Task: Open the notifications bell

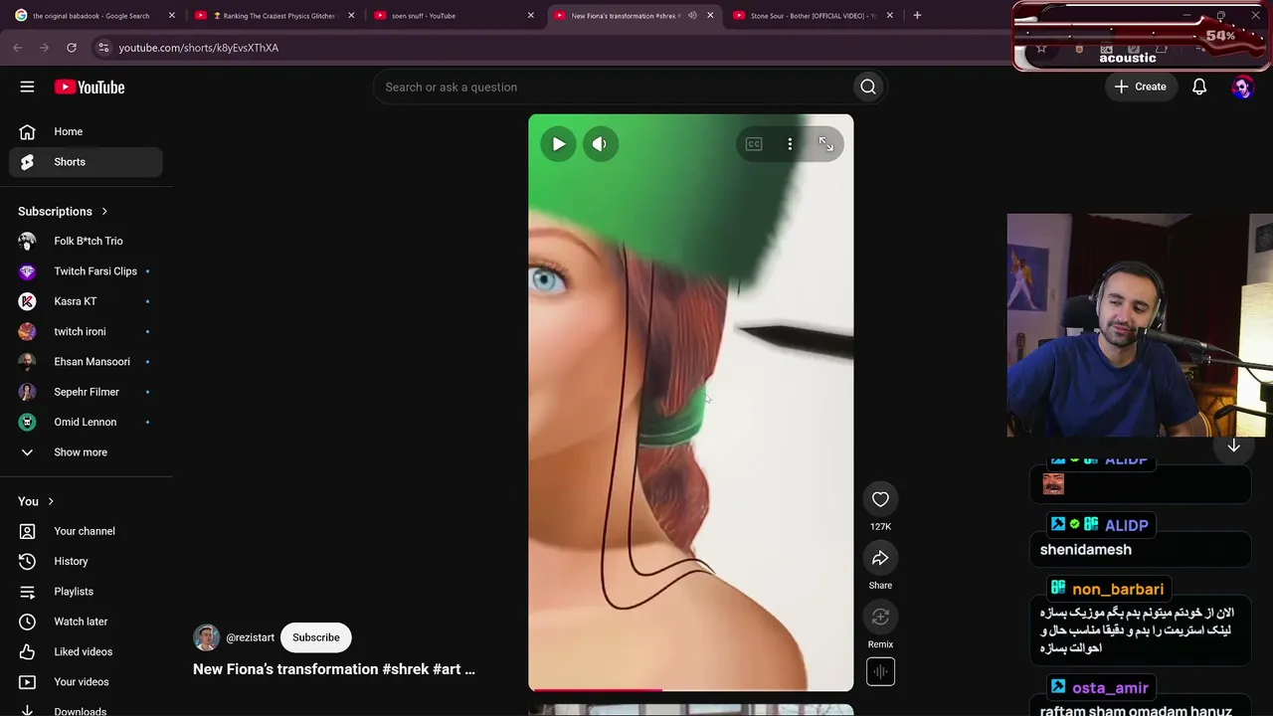Action: 1199,87
